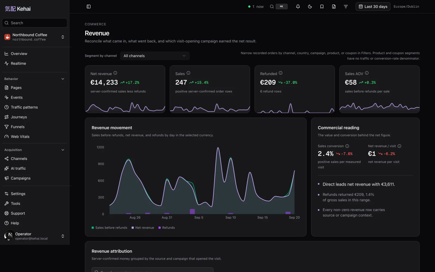
Task: Click the Kehai logo
Action: (x=18, y=9)
